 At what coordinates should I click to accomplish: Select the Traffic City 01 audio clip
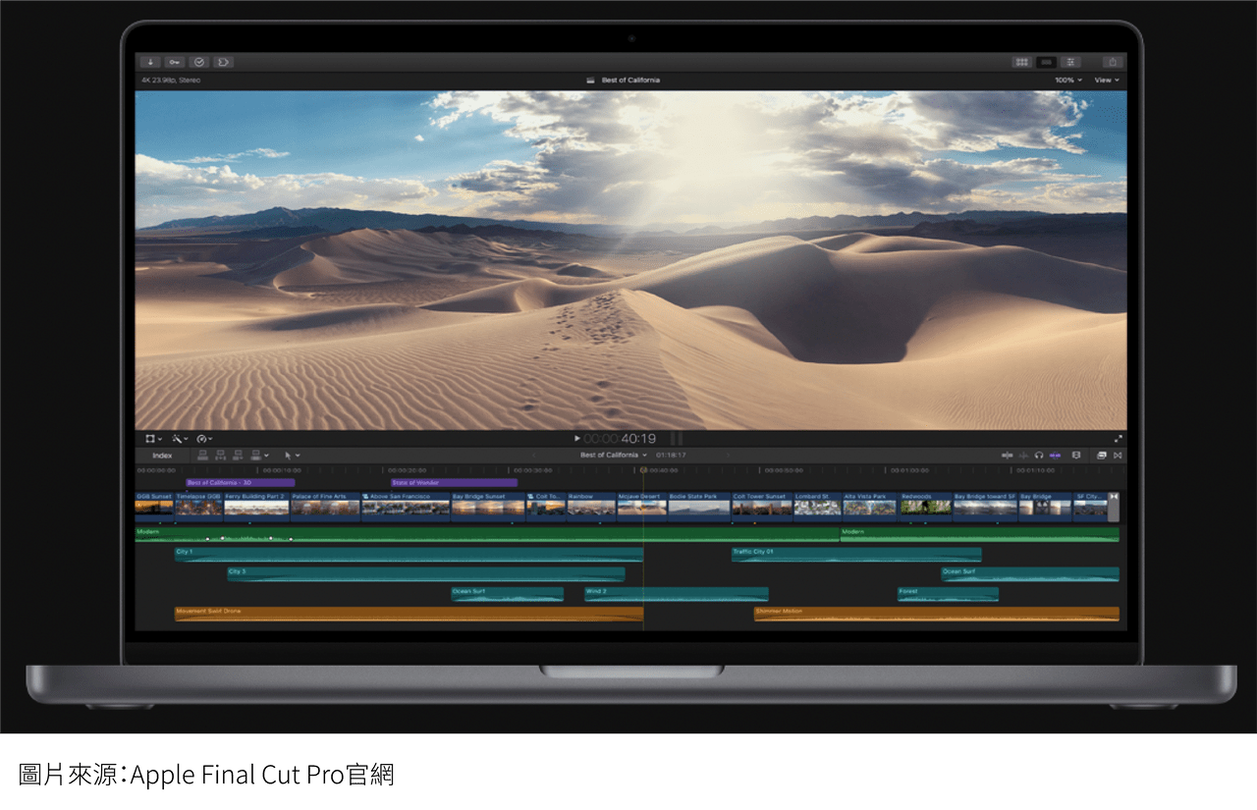(855, 555)
